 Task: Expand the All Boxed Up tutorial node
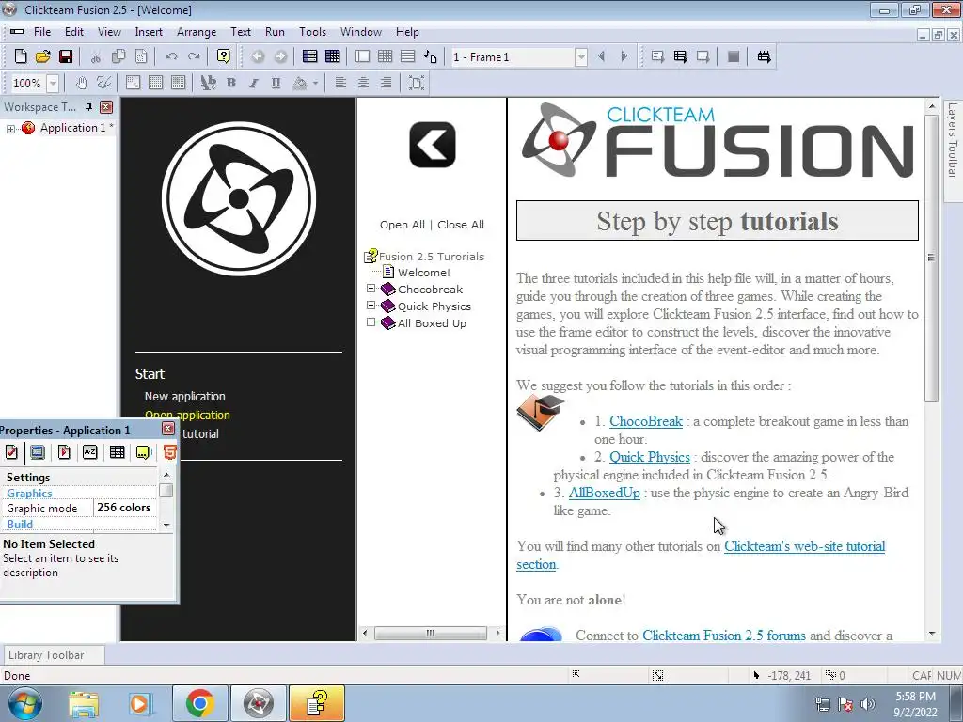[371, 322]
